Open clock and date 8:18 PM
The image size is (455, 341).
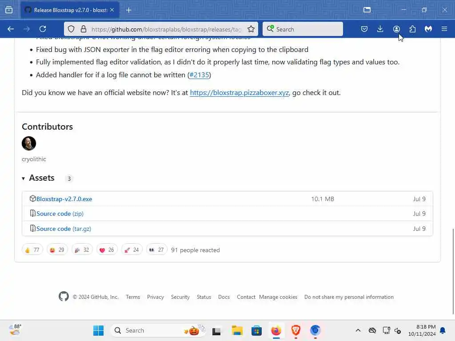[x=422, y=330]
